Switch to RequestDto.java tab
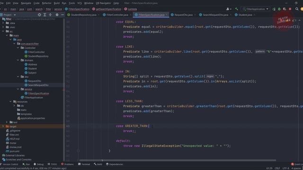 click(x=183, y=15)
